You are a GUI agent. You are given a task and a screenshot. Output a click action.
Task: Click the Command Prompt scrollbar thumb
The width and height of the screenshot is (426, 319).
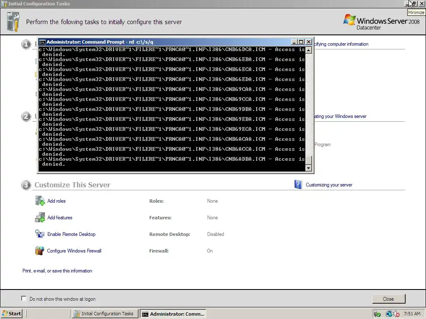pyautogui.click(x=308, y=160)
